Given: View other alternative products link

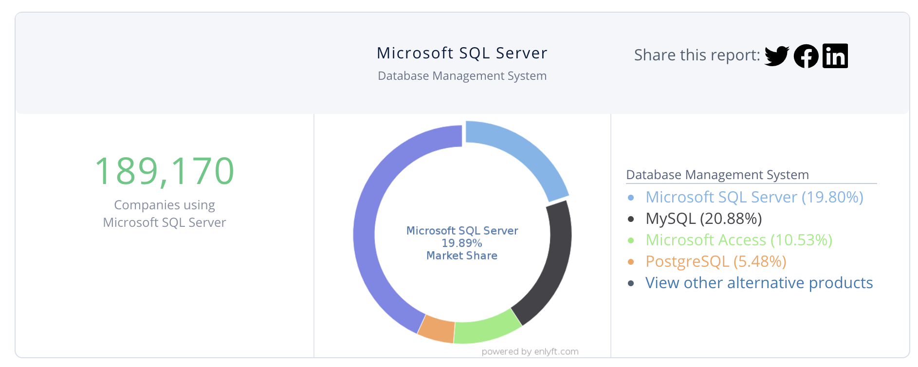Looking at the screenshot, I should click(x=759, y=283).
